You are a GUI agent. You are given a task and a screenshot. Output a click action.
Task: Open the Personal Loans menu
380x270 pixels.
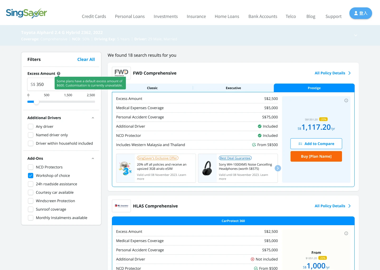click(x=130, y=16)
